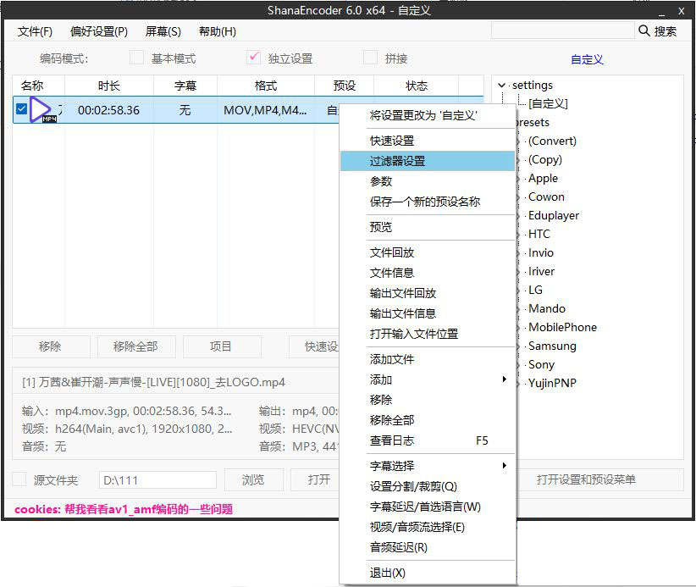Select 将设置更改为 '自定义' menu entry
Image resolution: width=696 pixels, height=587 pixels.
(428, 115)
